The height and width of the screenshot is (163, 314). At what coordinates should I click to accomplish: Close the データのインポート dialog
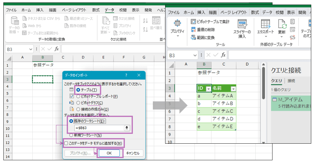pyautogui.click(x=139, y=75)
